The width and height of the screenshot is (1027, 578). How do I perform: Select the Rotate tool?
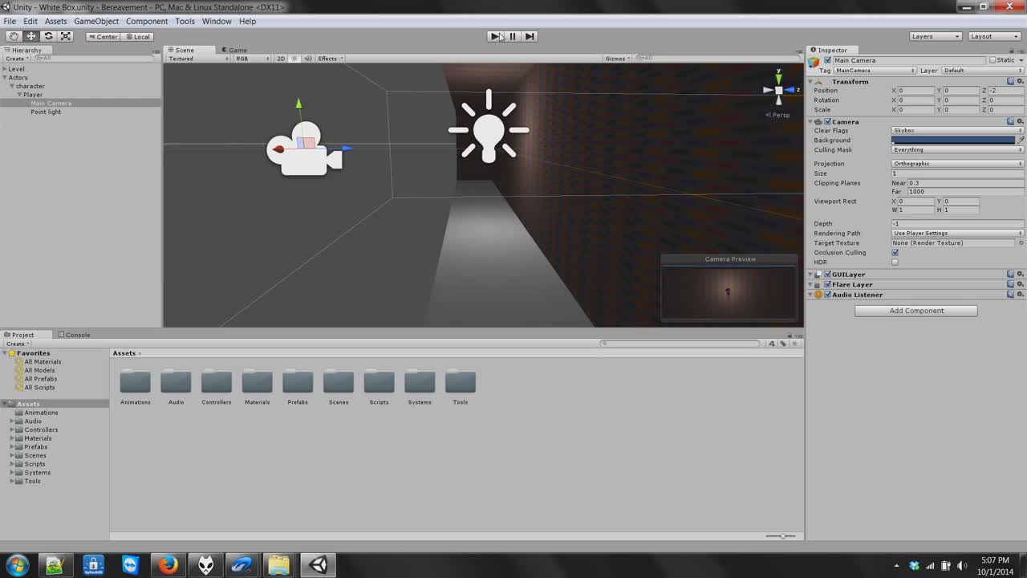49,36
